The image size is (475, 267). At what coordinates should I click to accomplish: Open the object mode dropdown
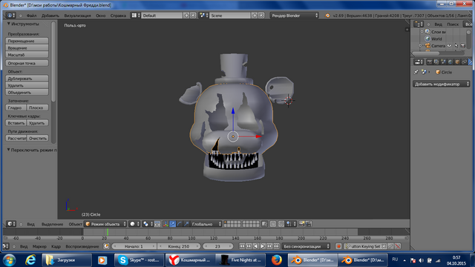(x=105, y=224)
